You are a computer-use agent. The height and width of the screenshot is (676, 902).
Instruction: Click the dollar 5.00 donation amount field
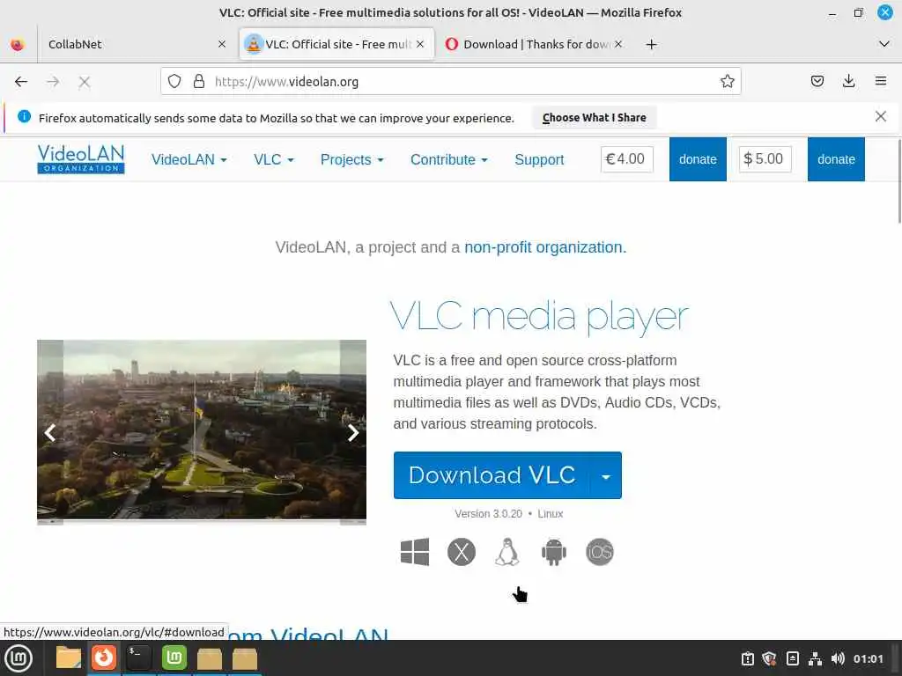765,159
